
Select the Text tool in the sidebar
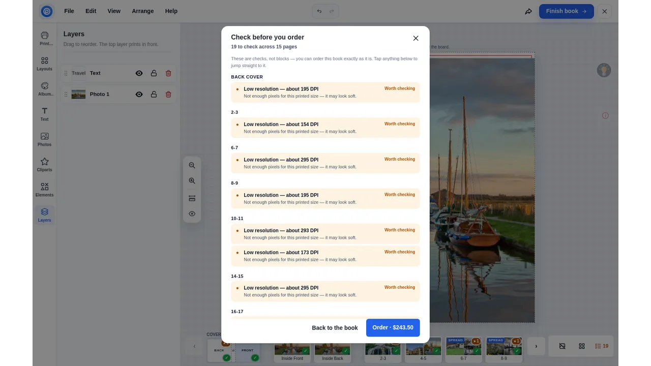point(45,114)
